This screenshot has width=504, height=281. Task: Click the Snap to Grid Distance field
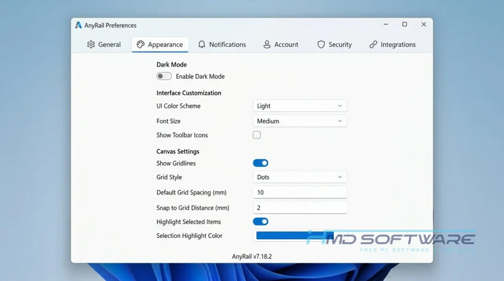pyautogui.click(x=300, y=208)
